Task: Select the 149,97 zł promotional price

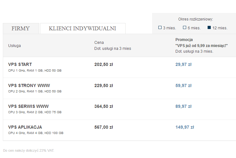Action: pos(185,127)
